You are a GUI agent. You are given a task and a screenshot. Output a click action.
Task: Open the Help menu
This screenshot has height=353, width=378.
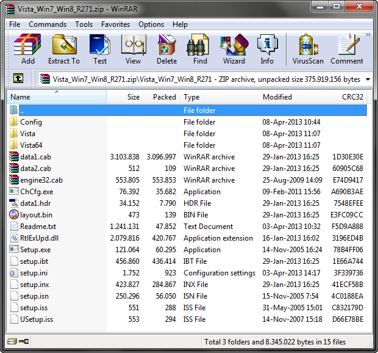pos(180,24)
